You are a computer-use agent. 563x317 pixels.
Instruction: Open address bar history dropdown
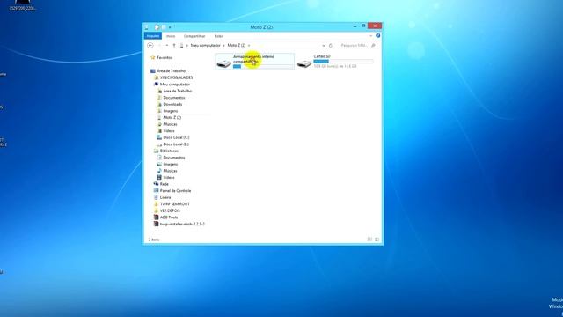point(324,46)
